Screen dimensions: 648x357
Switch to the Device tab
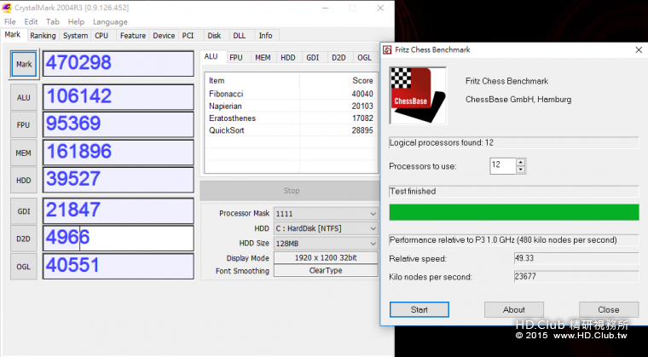click(x=164, y=36)
